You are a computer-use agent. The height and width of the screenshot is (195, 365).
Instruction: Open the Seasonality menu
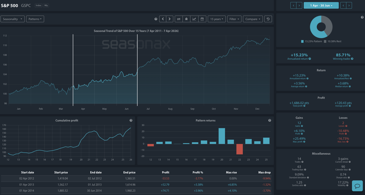(x=13, y=19)
